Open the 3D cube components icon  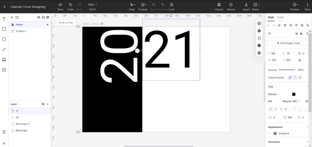259,31
